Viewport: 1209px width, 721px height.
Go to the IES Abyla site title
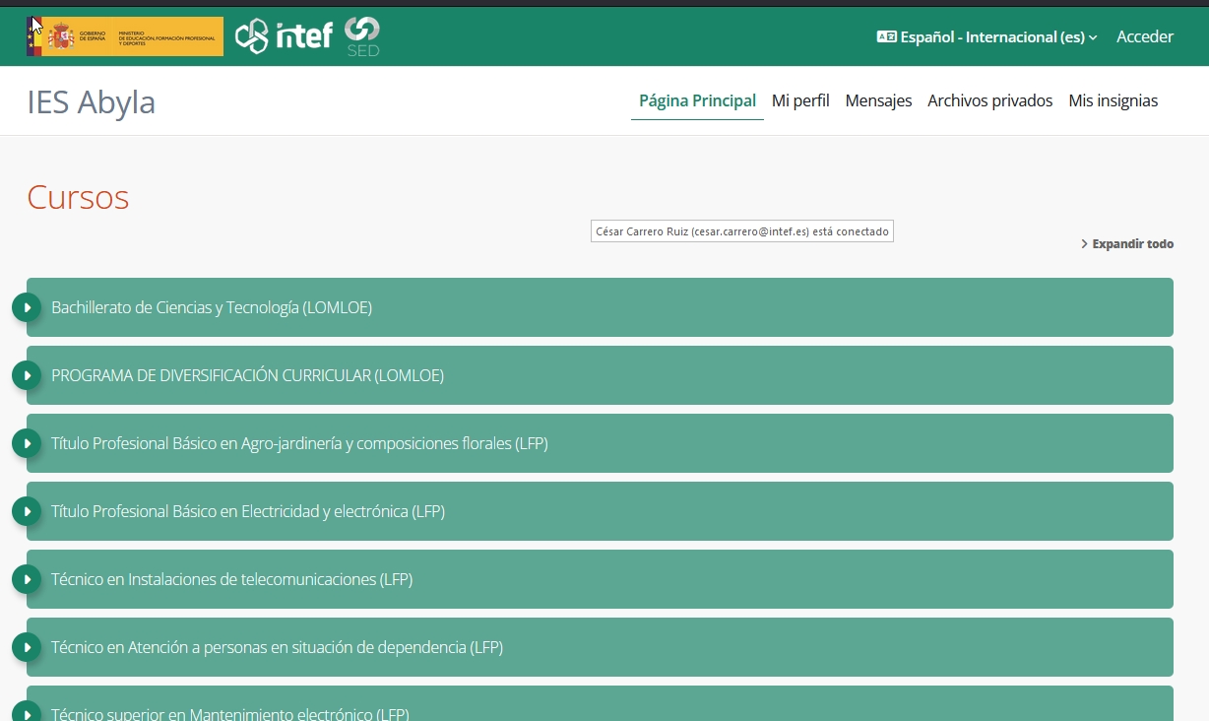(92, 101)
